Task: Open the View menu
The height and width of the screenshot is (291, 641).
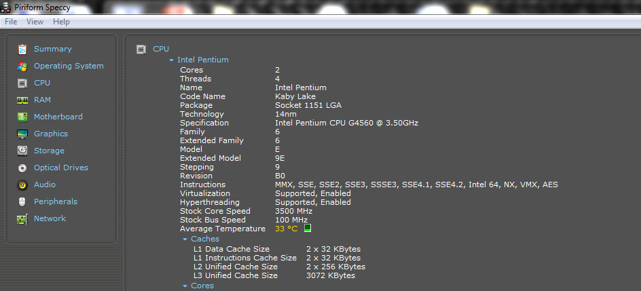Action: (35, 22)
